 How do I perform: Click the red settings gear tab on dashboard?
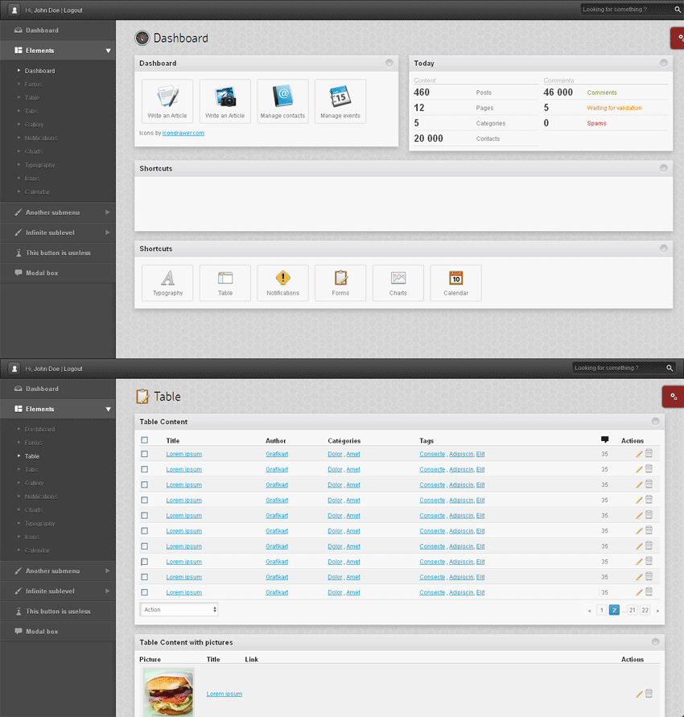[x=678, y=37]
